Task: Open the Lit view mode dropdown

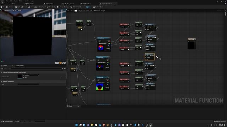Action: [14, 10]
